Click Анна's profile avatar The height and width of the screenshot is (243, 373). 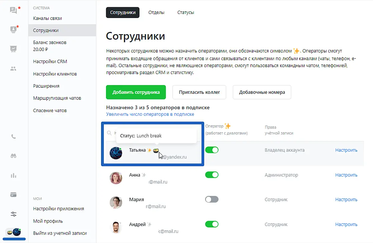point(116,178)
